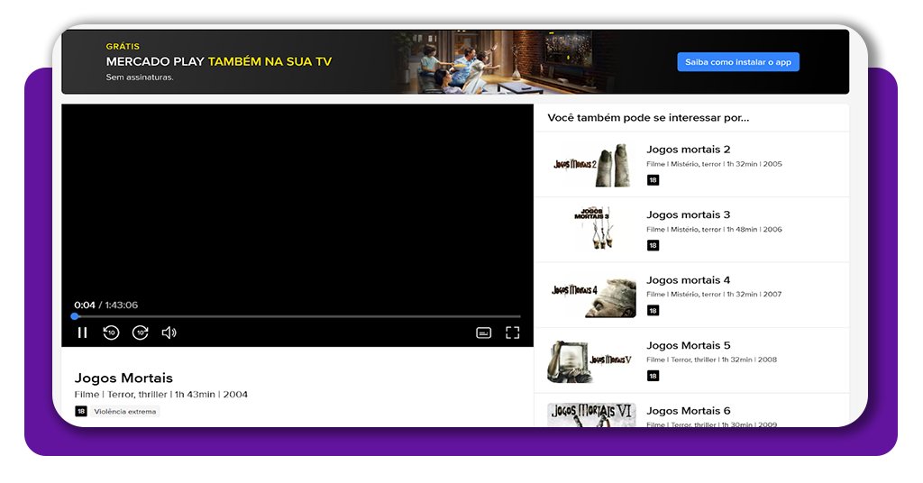Pause the Jogos Mortais video
This screenshot has height=483, width=923.
(x=82, y=333)
